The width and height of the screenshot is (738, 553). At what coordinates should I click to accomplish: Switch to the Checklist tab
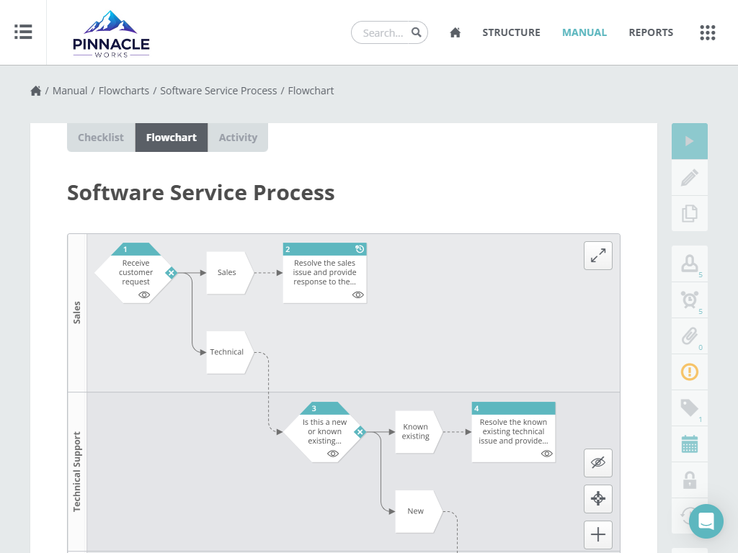pyautogui.click(x=101, y=138)
